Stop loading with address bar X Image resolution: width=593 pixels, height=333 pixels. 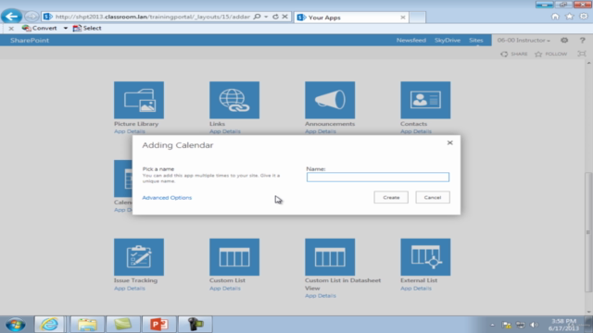tap(284, 17)
